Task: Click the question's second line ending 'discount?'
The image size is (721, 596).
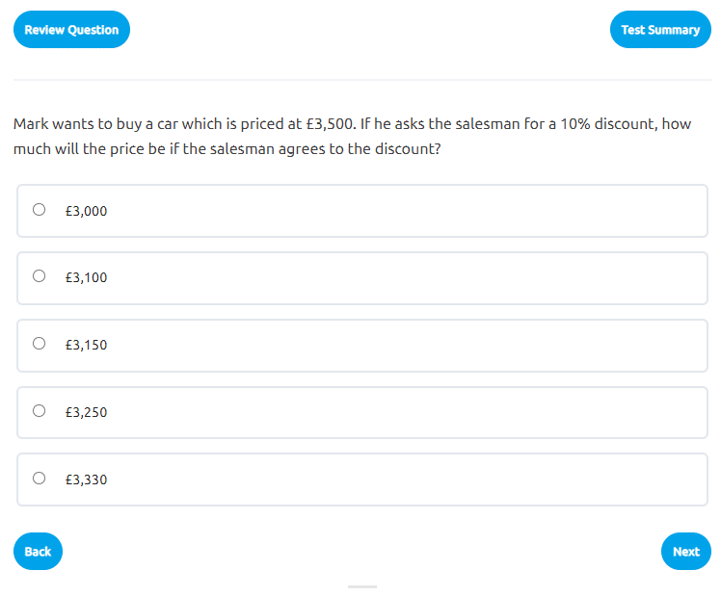Action: (x=227, y=150)
